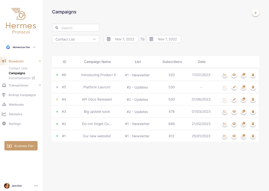Click the plus button to add campaign
The width and height of the screenshot is (269, 191).
point(255,13)
